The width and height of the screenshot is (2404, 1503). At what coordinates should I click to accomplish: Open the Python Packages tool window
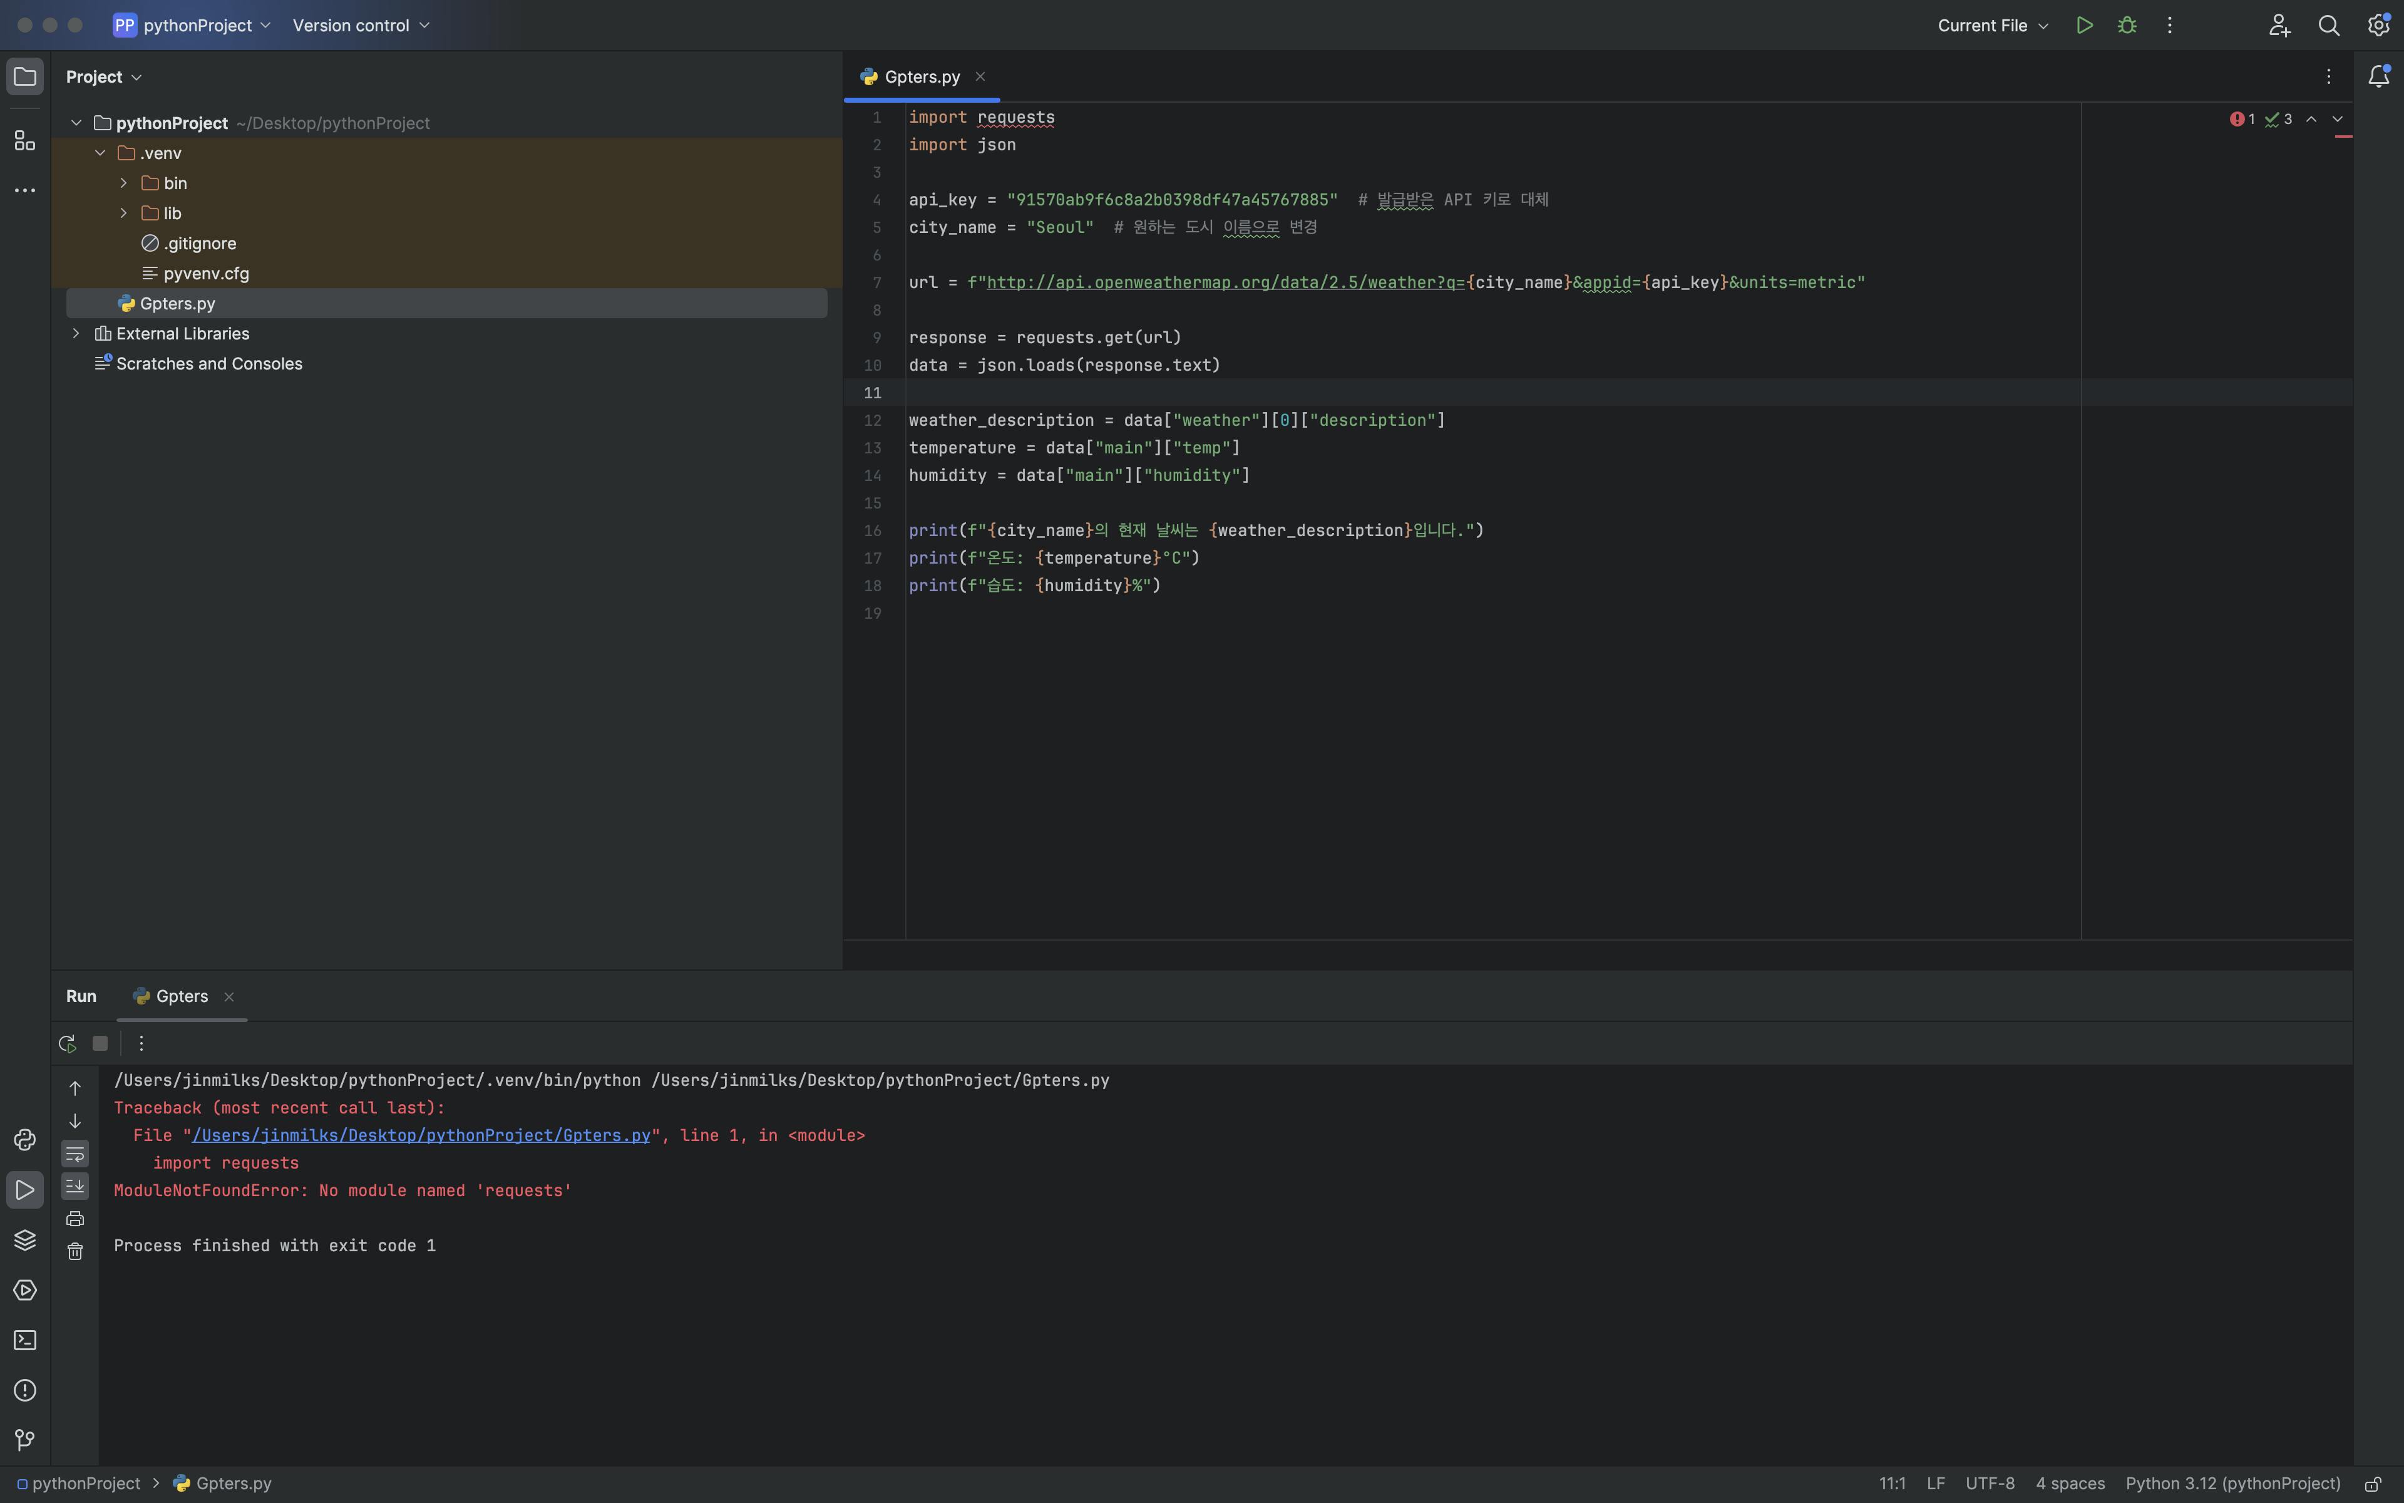click(25, 1239)
